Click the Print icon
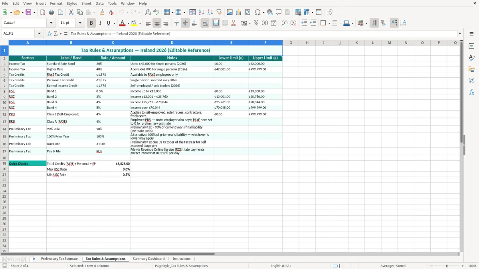479x269 pixels. 51,12
